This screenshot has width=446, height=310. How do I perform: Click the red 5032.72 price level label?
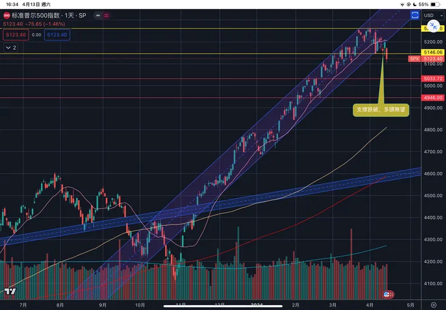click(433, 78)
